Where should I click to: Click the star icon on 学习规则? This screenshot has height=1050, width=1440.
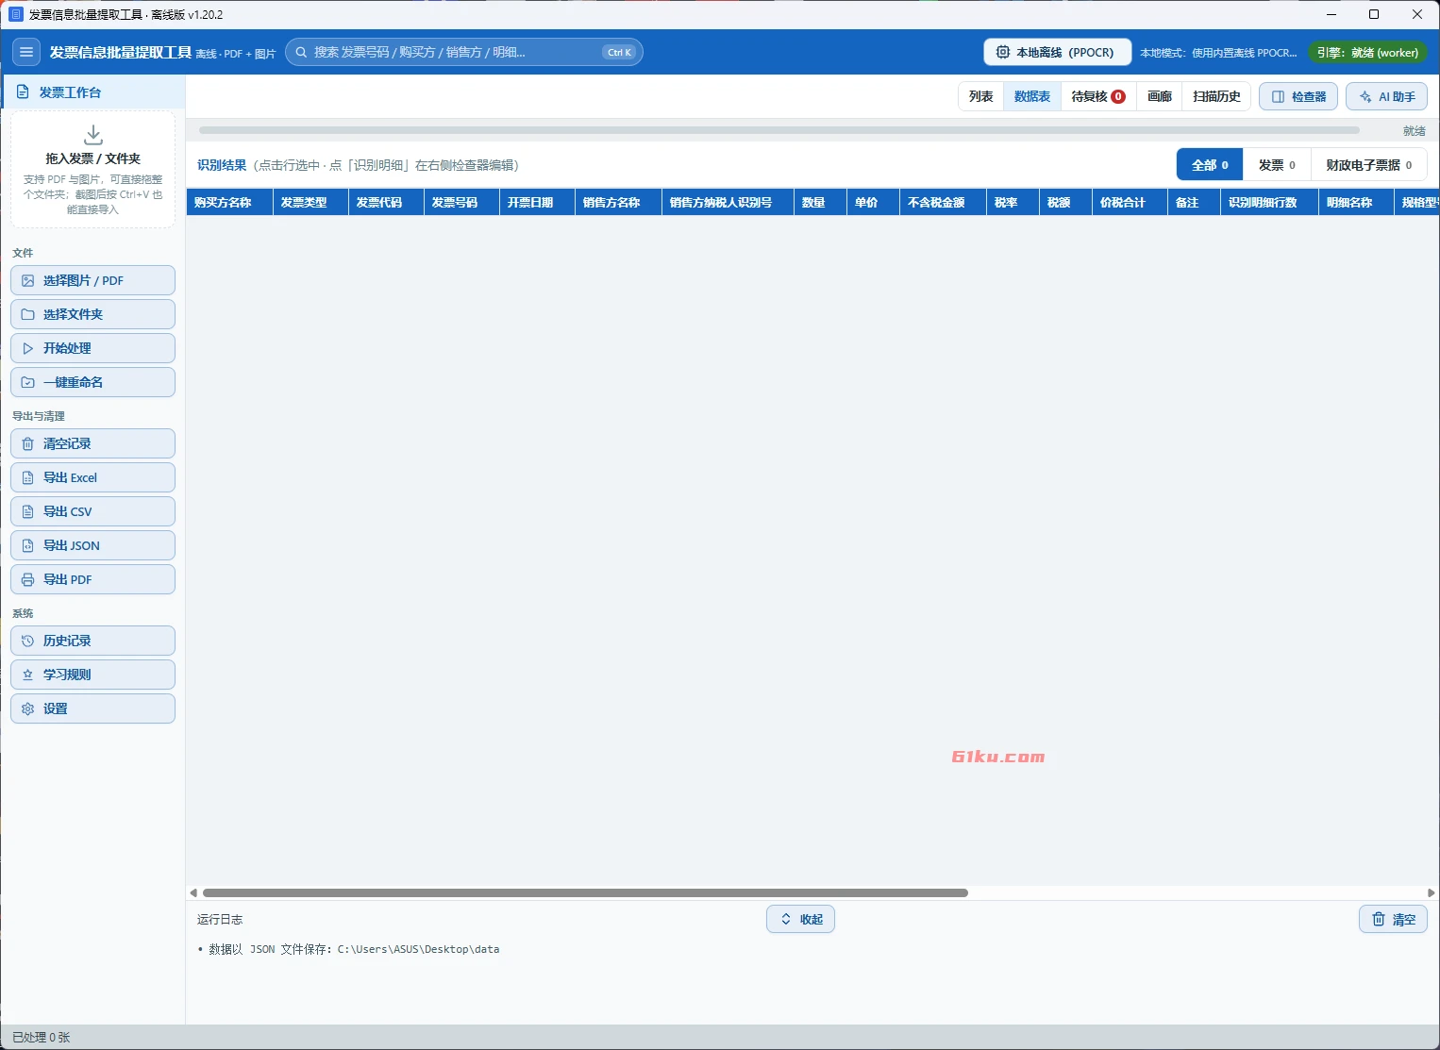click(28, 675)
